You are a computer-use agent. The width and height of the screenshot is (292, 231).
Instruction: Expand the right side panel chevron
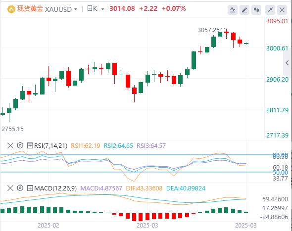tap(287, 63)
